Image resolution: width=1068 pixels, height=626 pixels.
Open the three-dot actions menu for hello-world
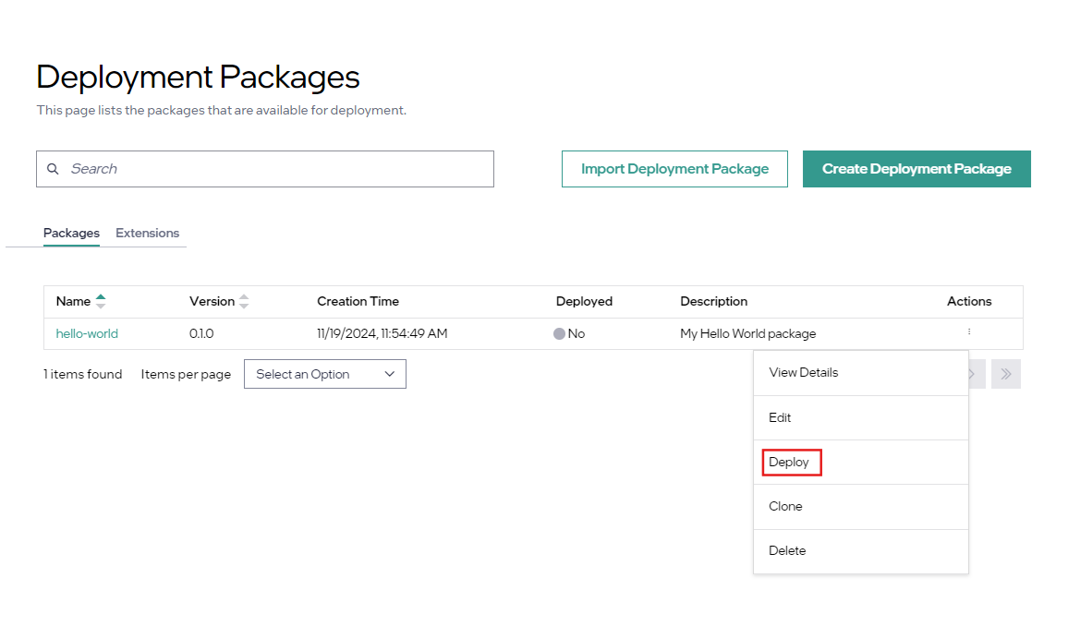(x=968, y=332)
